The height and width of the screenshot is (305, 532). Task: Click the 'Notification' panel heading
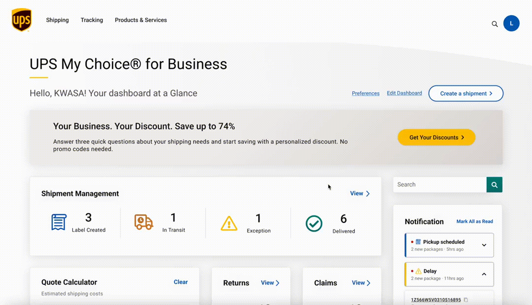tap(424, 222)
